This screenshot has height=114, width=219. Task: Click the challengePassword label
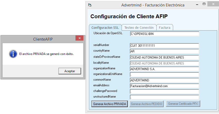(x=105, y=91)
